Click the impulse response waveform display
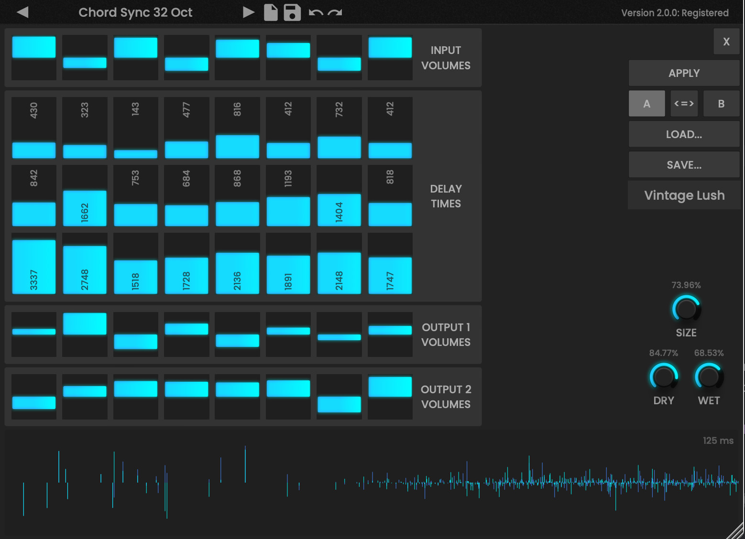Screen dimensions: 745x539 click(372, 483)
